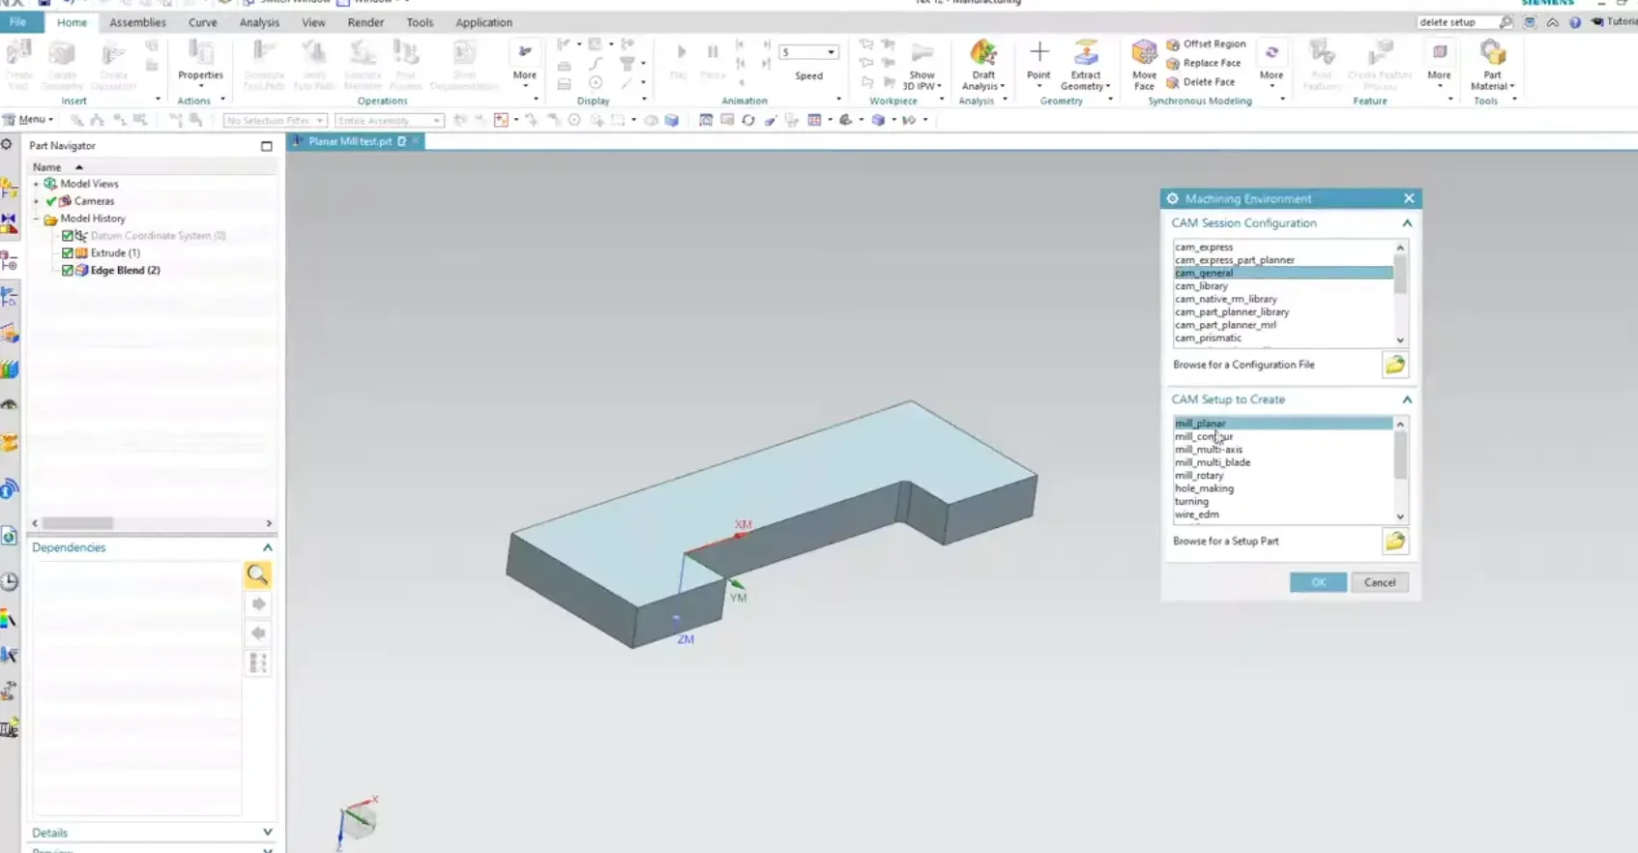Expand the Details panel

pos(268,832)
